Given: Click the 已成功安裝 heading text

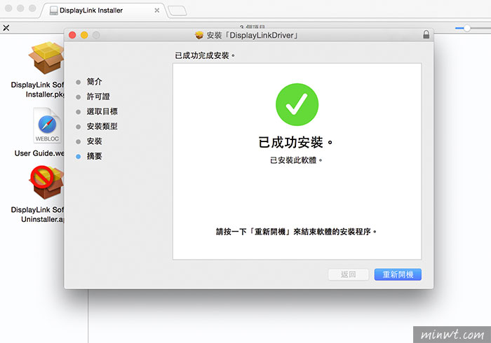Looking at the screenshot, I should tap(295, 142).
